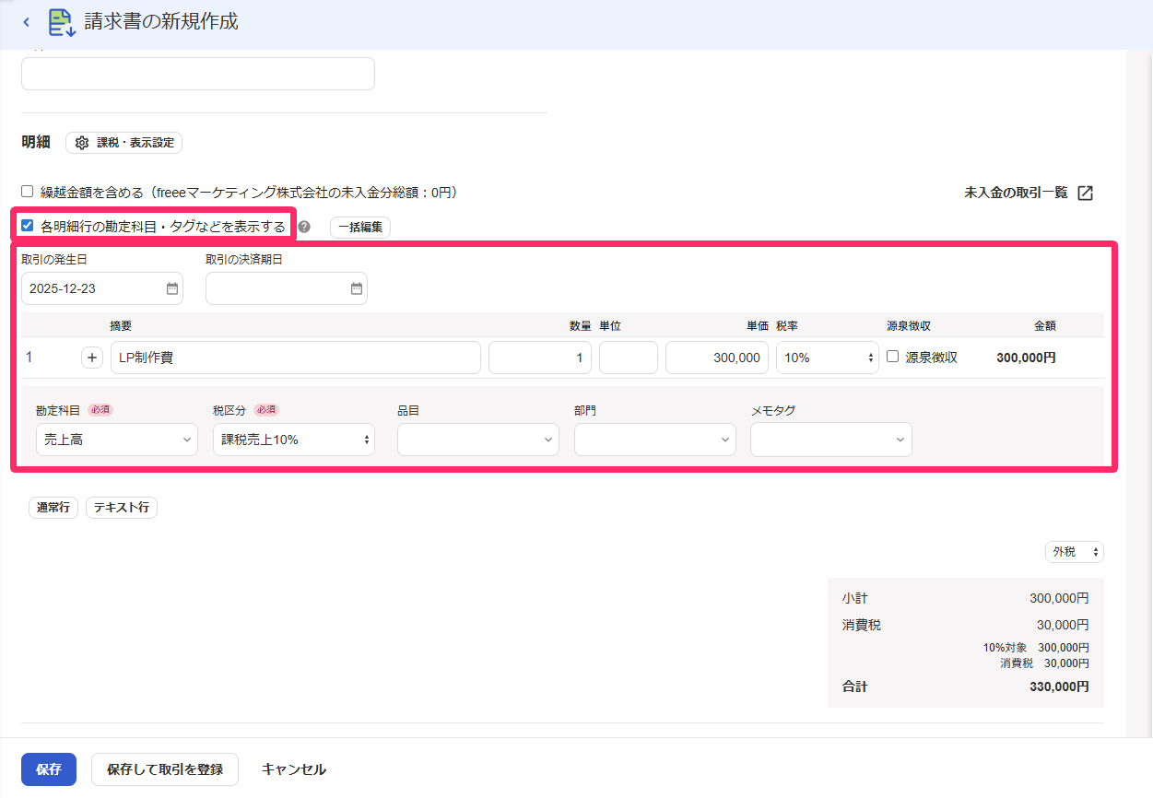Add a テキスト行 line

point(122,508)
